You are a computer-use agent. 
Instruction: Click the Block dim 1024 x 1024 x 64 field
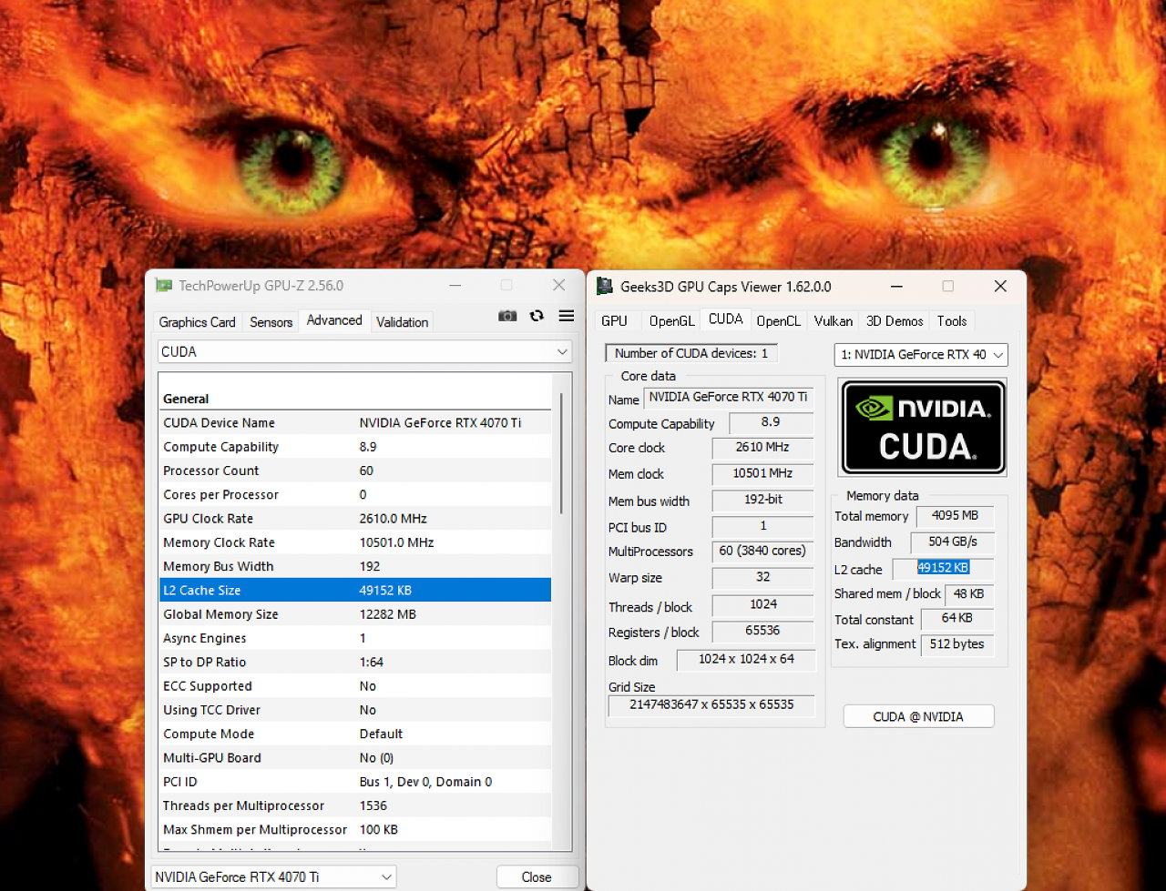point(746,660)
